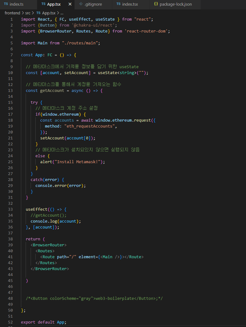Click 'const App: FC' declaration on line 7
This screenshot has height=327, width=246.
(37, 55)
